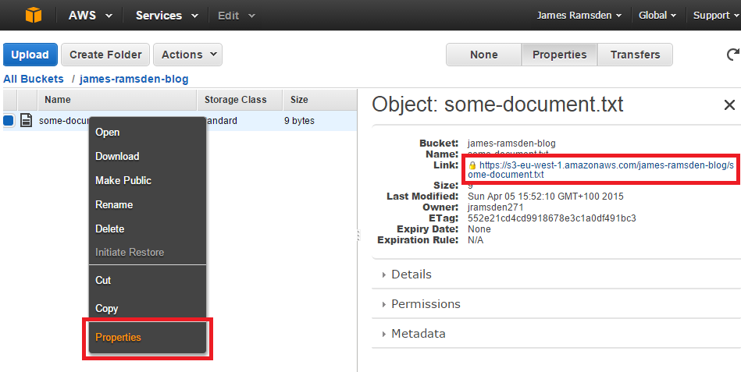Click the james-ramsden-blog breadcrumb link
741x372 pixels.
click(134, 79)
